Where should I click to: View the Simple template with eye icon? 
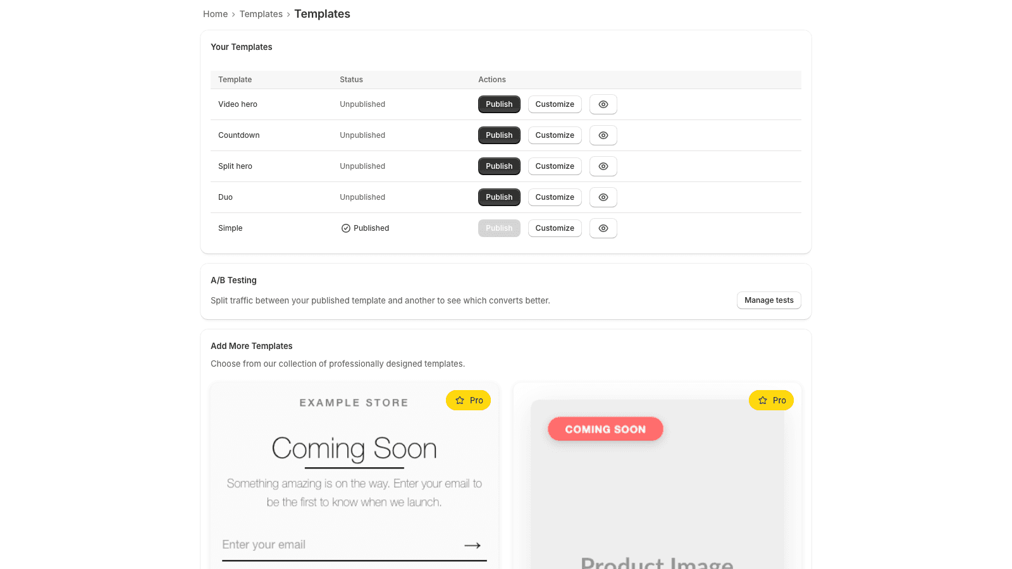(603, 228)
